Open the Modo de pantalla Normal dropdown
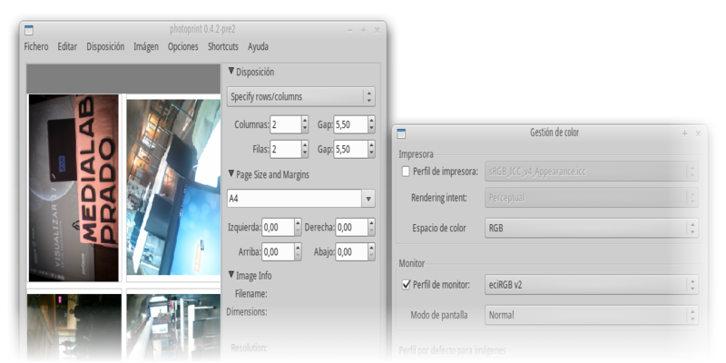726x363 pixels. [x=592, y=315]
